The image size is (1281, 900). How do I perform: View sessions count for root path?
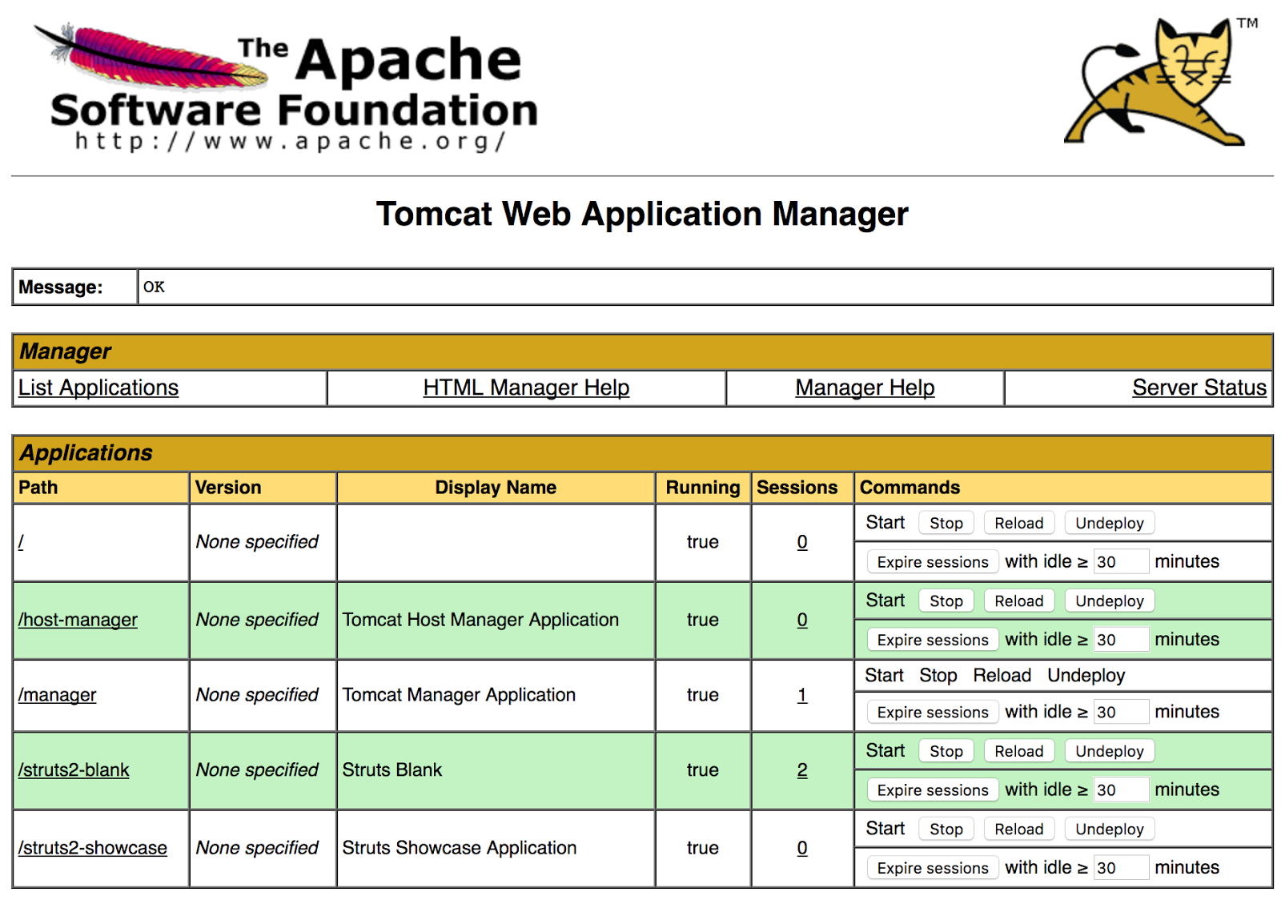click(x=802, y=542)
